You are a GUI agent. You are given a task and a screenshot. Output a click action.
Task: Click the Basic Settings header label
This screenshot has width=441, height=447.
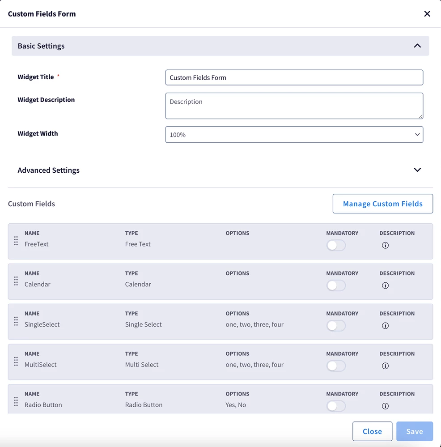(x=41, y=46)
